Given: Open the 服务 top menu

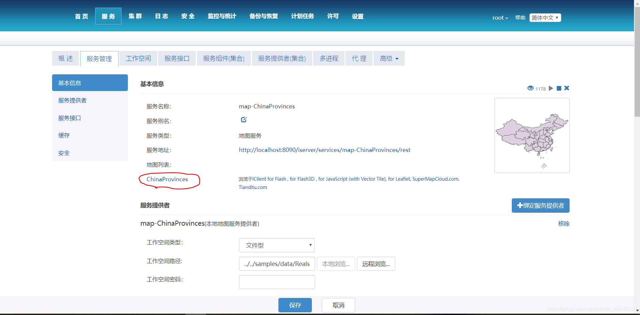Looking at the screenshot, I should [x=108, y=16].
